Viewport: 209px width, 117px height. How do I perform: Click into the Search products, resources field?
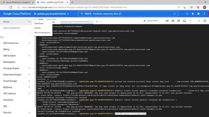(x=128, y=14)
